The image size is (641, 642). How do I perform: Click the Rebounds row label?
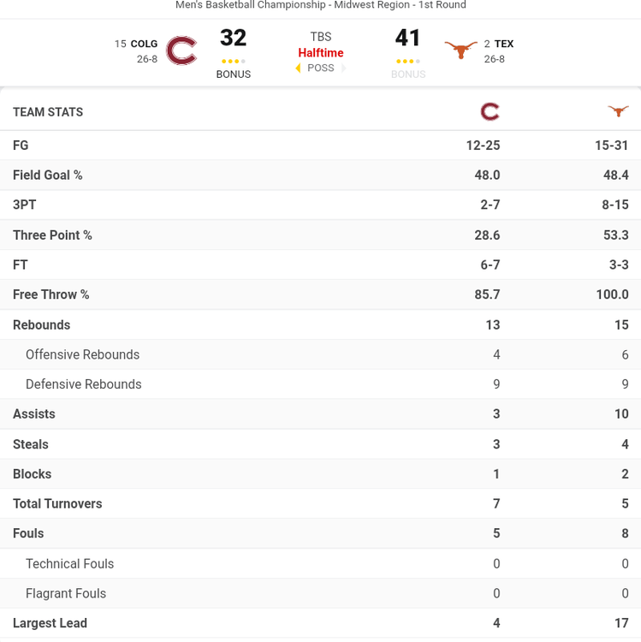click(x=41, y=324)
